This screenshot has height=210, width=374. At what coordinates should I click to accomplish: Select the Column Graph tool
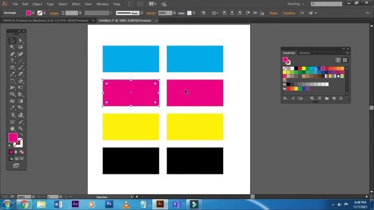point(20,115)
